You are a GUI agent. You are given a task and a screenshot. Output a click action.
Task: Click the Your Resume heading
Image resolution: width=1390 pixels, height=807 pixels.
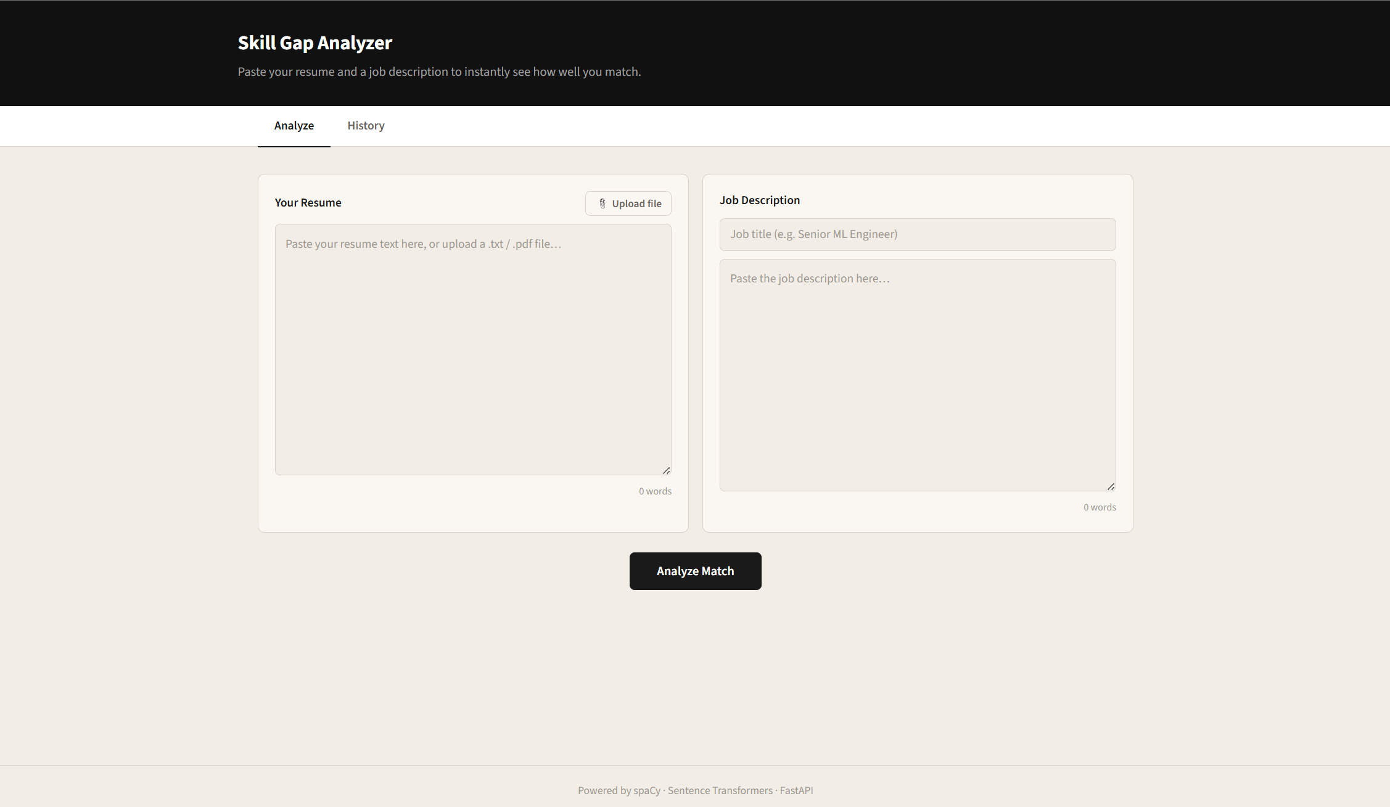click(x=308, y=203)
